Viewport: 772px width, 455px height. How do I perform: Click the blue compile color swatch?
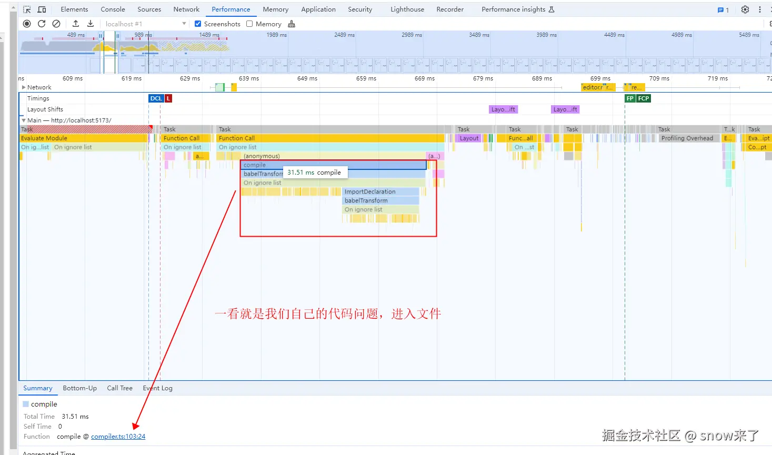26,404
